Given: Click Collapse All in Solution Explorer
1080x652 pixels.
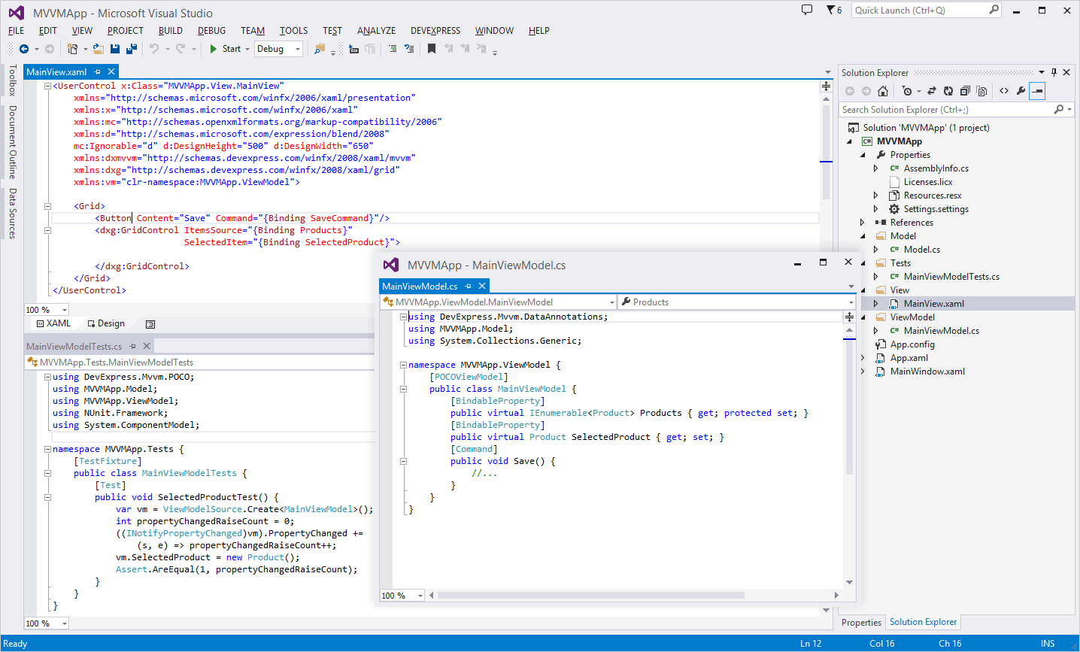Looking at the screenshot, I should (x=965, y=91).
